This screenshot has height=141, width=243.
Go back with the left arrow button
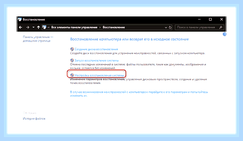coord(20,27)
